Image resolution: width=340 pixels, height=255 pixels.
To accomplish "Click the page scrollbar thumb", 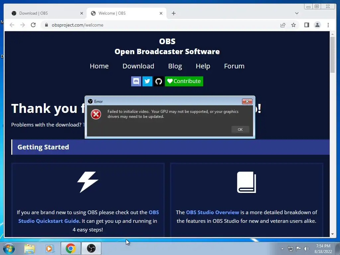I will 332,55.
